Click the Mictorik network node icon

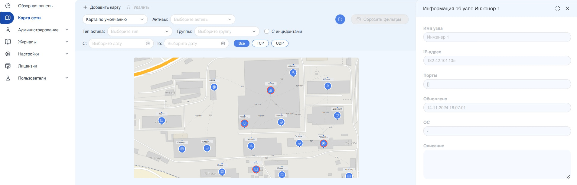pos(251,146)
